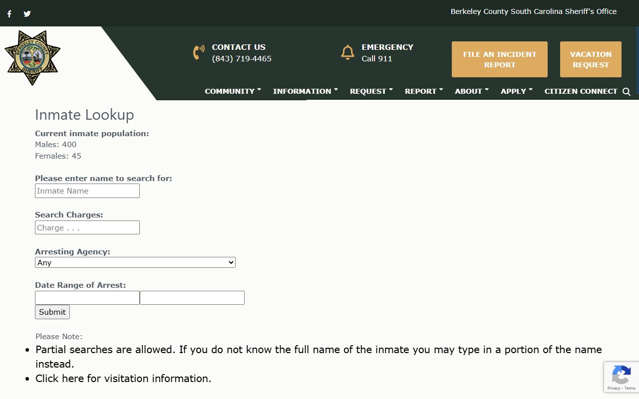Expand the Community menu

(x=233, y=91)
